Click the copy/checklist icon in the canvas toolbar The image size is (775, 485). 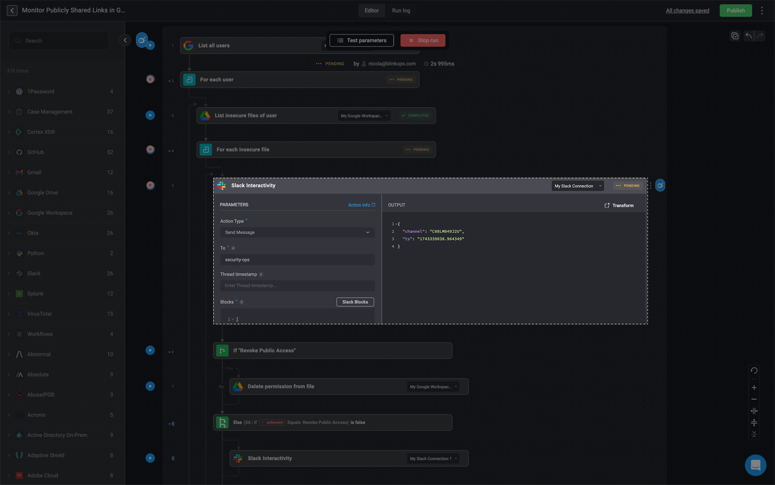tap(735, 36)
